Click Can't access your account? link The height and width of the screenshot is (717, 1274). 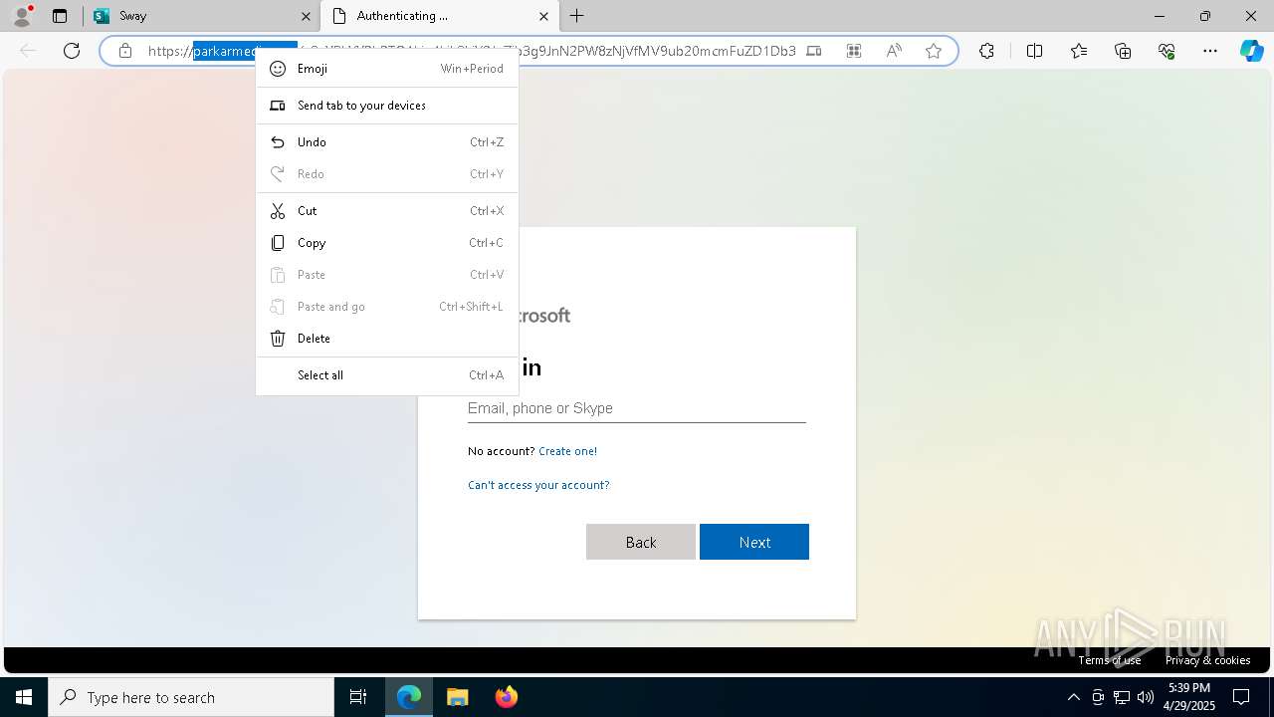[538, 485]
